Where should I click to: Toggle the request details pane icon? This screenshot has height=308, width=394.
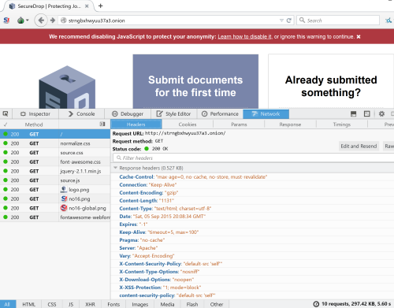click(102, 124)
